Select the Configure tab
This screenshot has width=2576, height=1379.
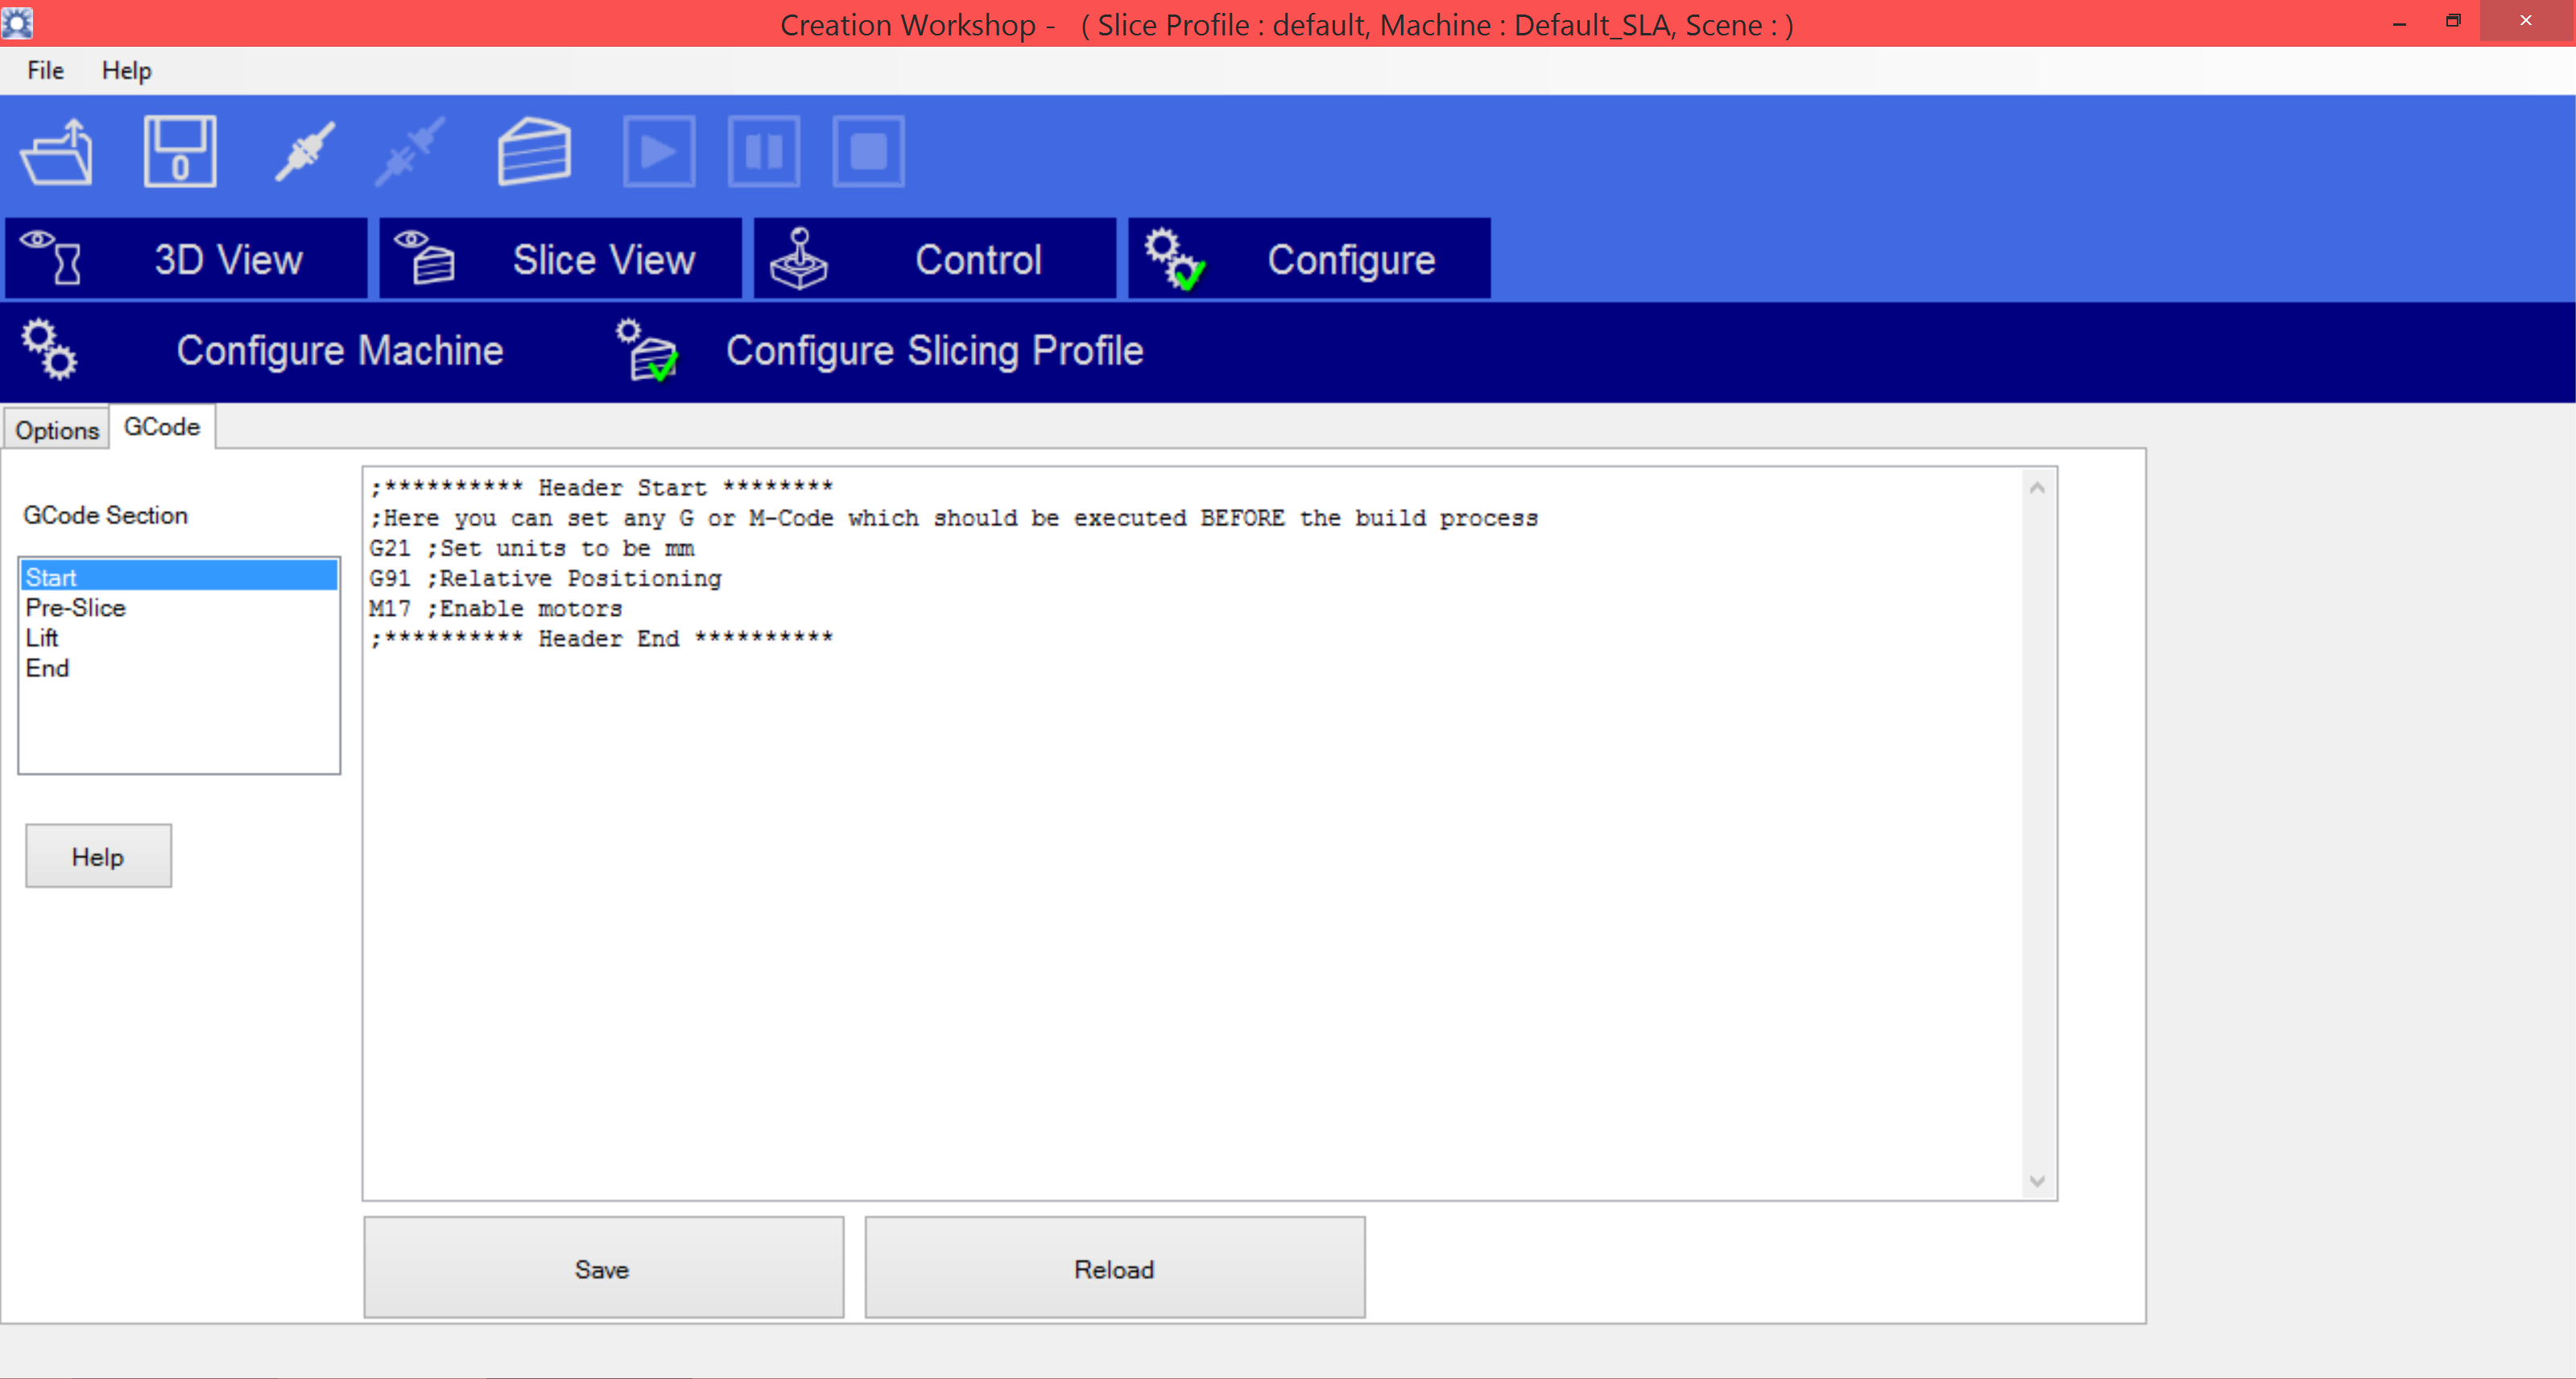[1309, 259]
